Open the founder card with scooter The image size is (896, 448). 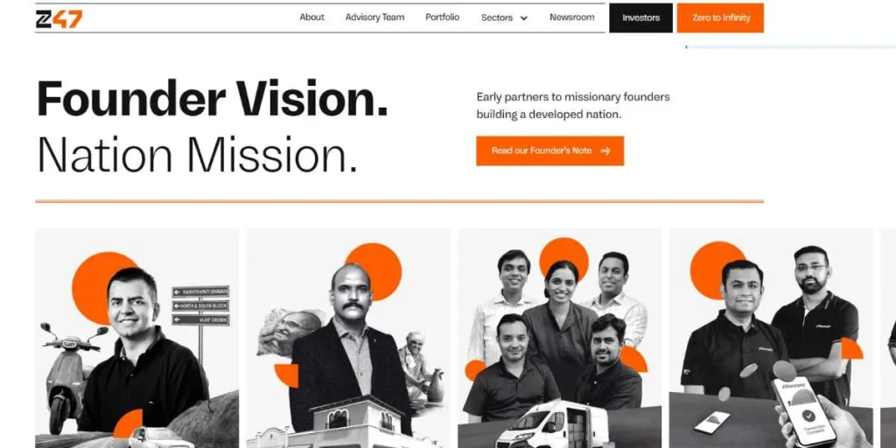[137, 339]
